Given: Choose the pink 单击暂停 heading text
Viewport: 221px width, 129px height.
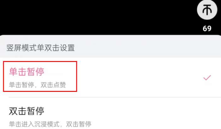Looking at the screenshot, I should pyautogui.click(x=27, y=72).
